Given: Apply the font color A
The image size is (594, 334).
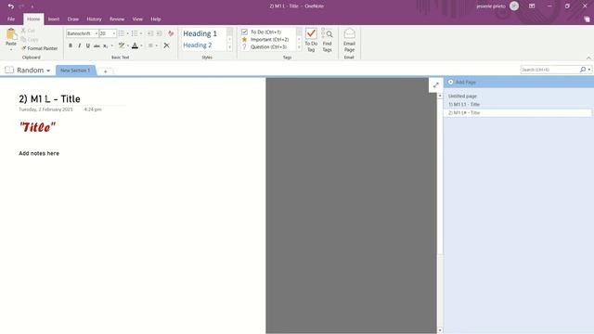Looking at the screenshot, I should pos(135,45).
